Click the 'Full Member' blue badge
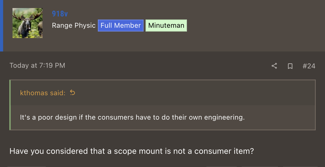 (x=121, y=26)
